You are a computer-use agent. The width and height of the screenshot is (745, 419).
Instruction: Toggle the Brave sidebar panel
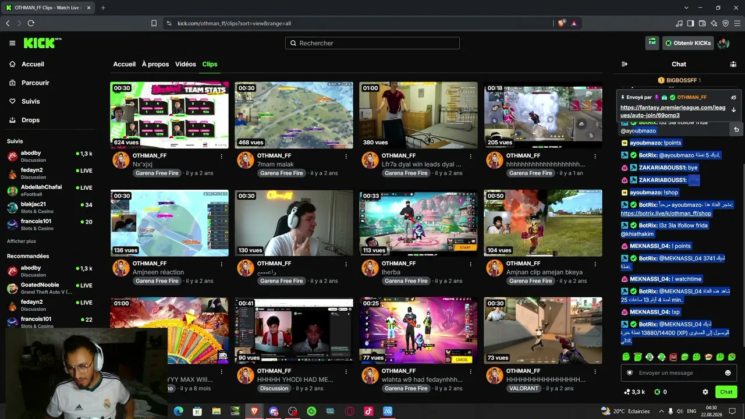690,23
